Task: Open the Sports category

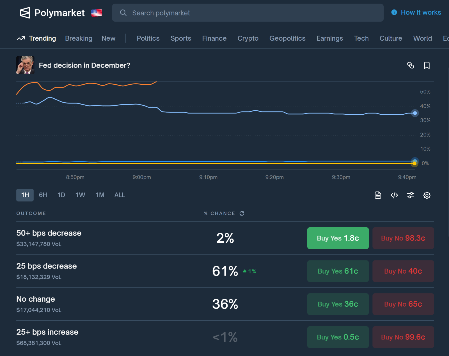Action: [x=181, y=38]
